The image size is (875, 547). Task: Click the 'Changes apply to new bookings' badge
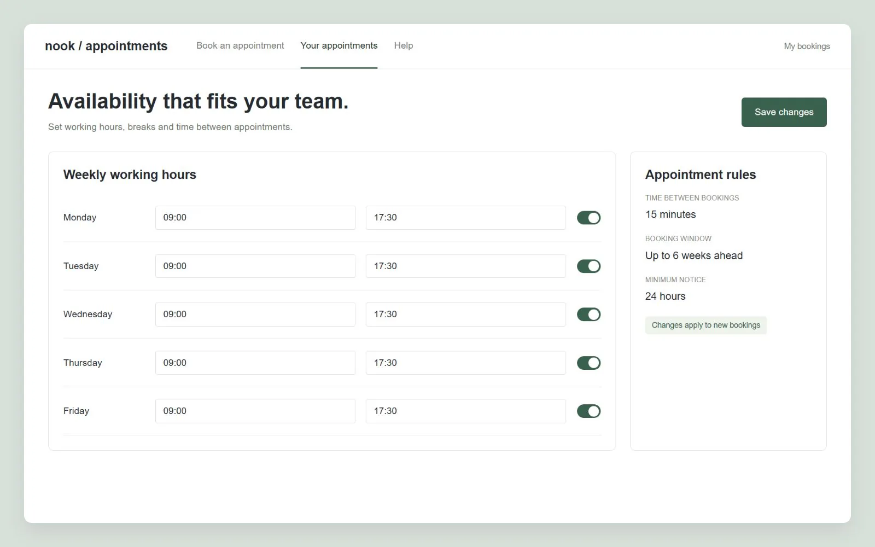click(706, 325)
